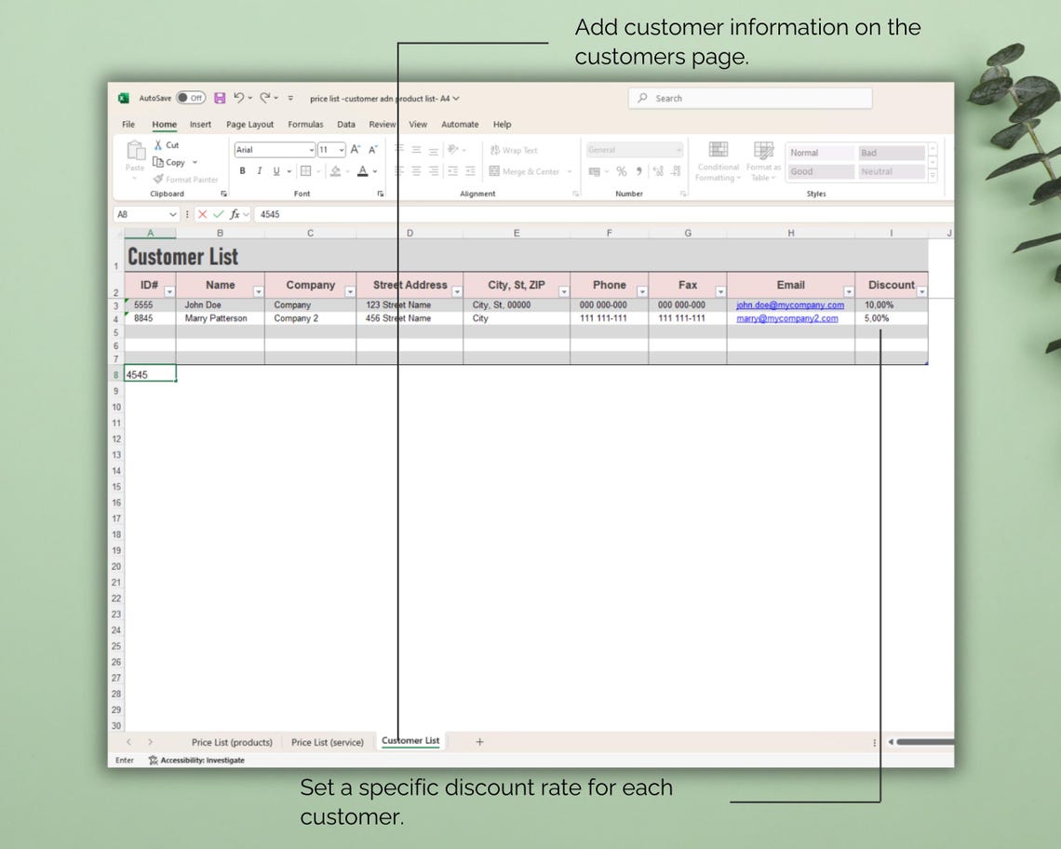Switch to the Formulas tab
This screenshot has height=849, width=1061.
(x=305, y=125)
